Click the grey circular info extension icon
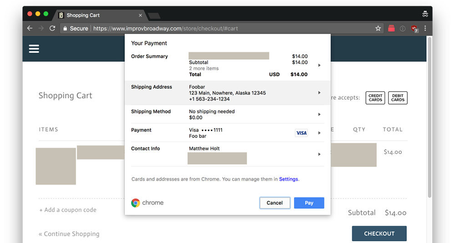This screenshot has height=243, width=455. [x=403, y=29]
